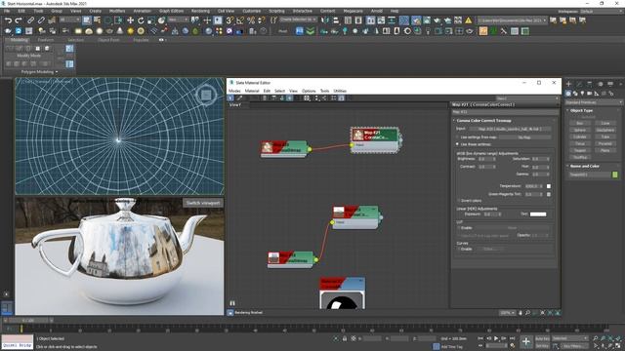Click the magnifier zoom icon in Slate editor

pos(527,313)
